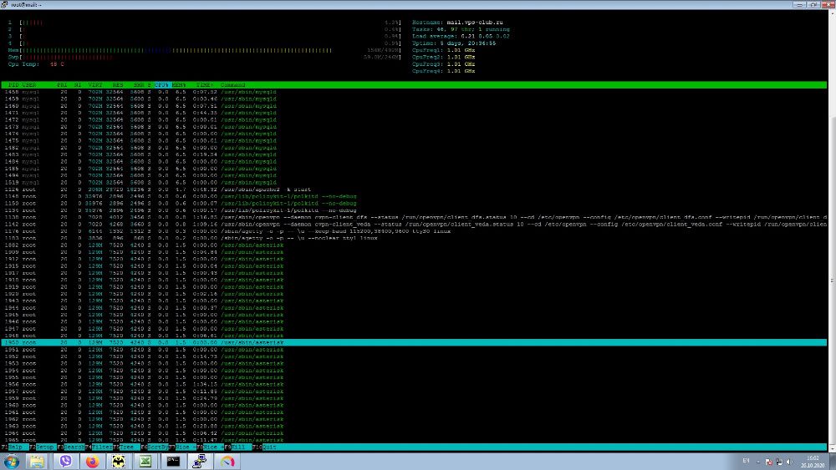Click the Cpu Temp readout
The width and height of the screenshot is (836, 470).
point(36,64)
